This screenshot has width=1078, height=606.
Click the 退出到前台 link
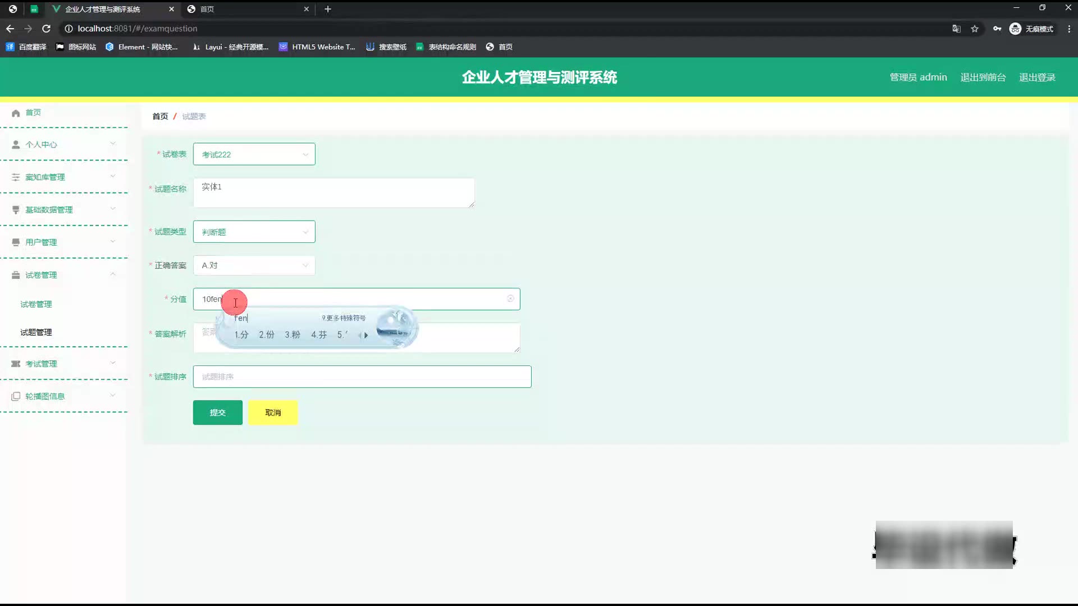click(x=983, y=77)
